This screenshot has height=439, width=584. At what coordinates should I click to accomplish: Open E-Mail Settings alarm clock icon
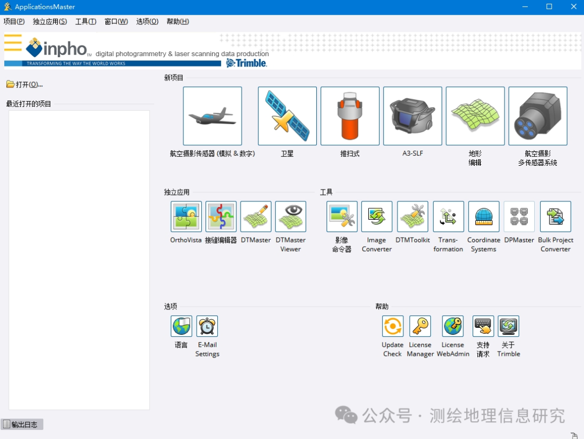coord(207,326)
